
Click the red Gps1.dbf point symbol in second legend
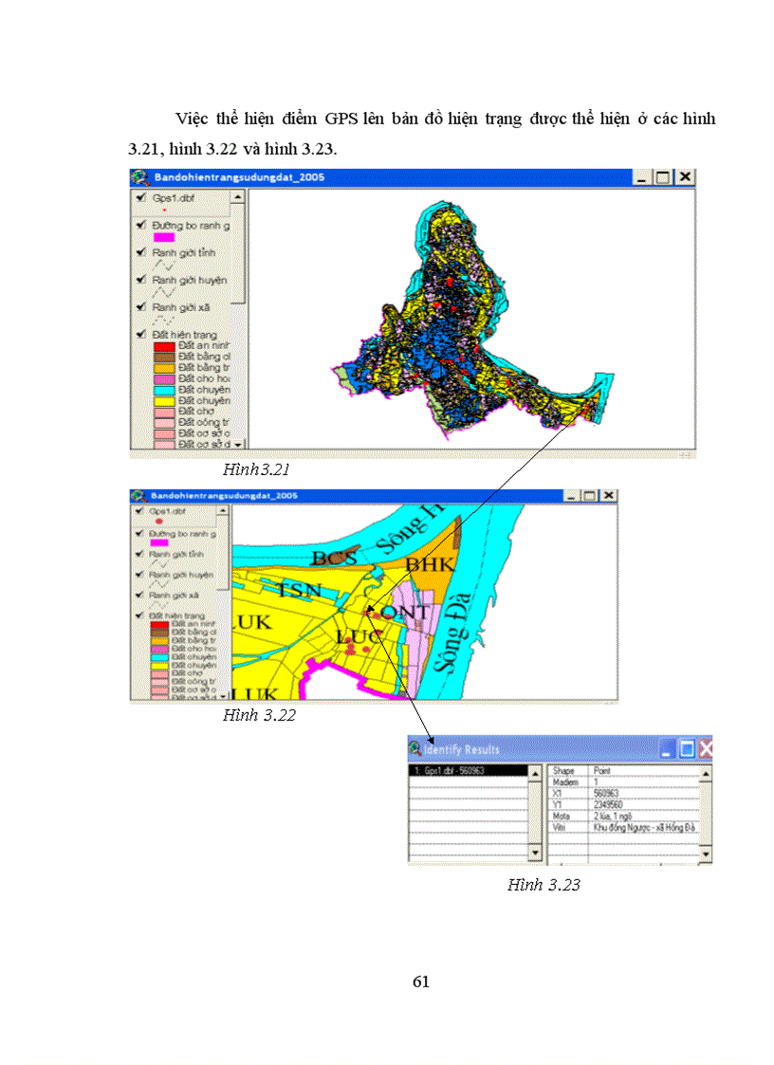click(158, 522)
